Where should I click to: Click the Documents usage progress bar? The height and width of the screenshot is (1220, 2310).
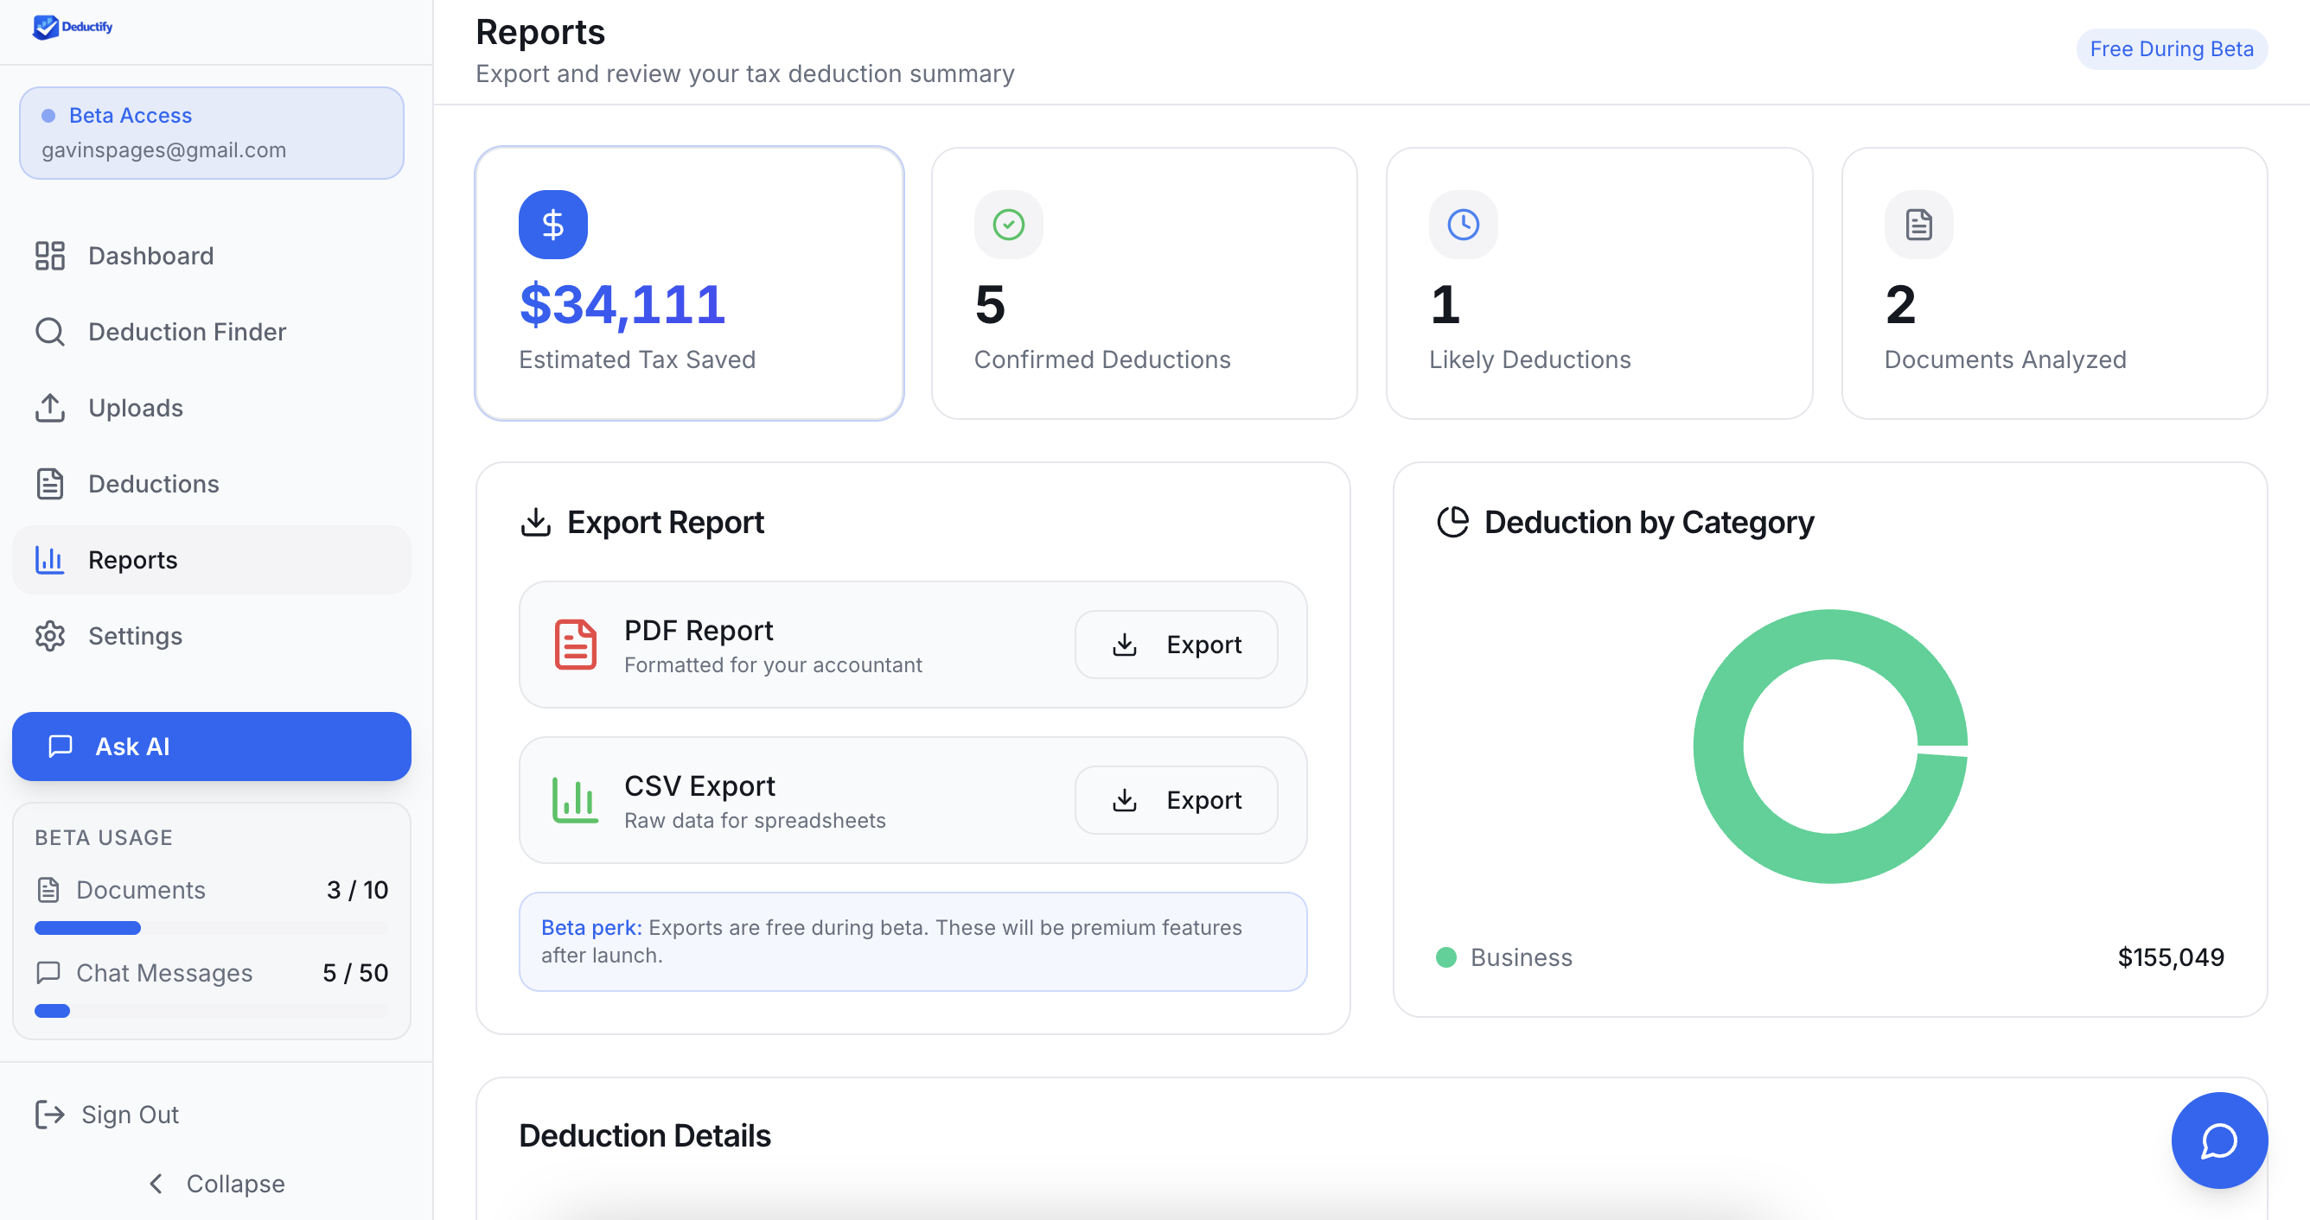[x=211, y=928]
